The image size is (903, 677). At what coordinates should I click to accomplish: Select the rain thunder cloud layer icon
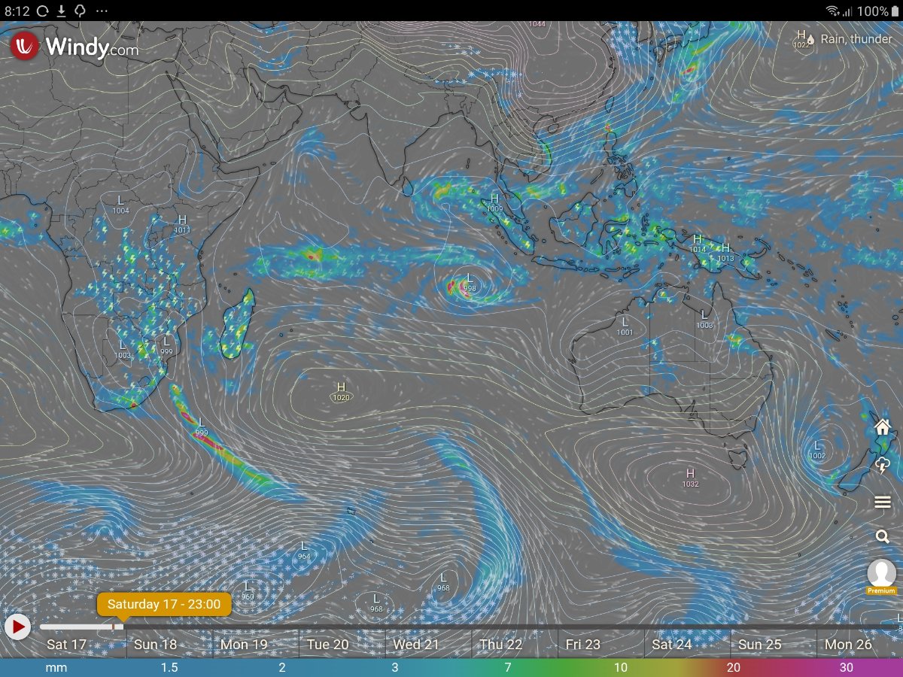tap(883, 466)
